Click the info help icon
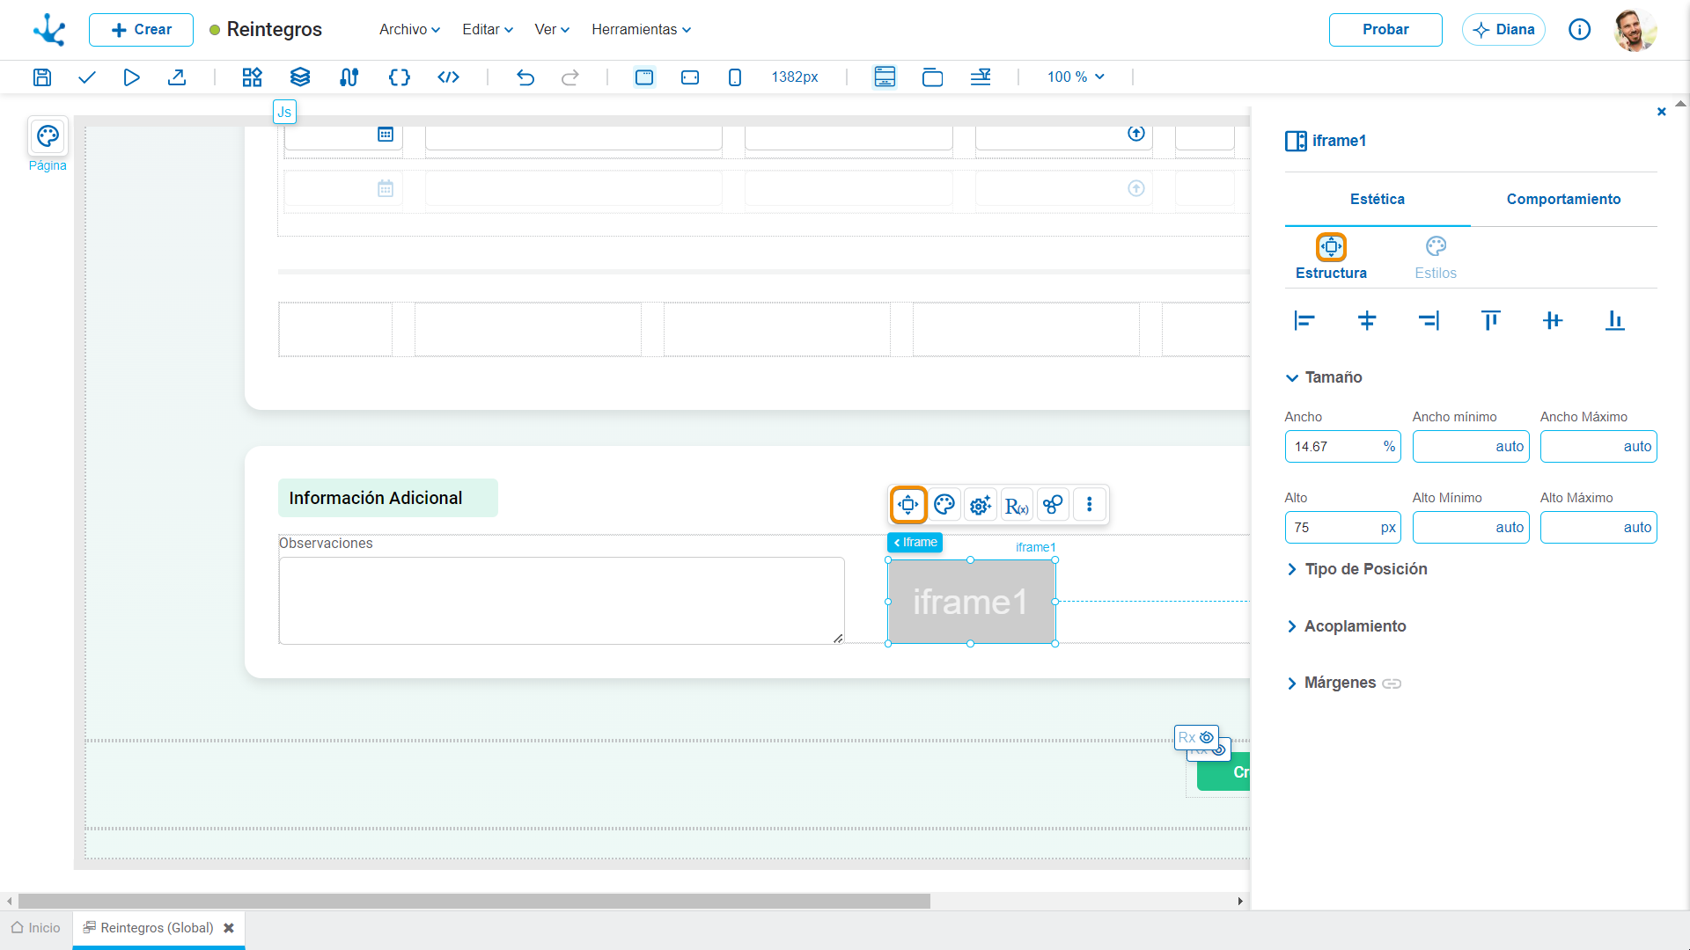Screen dimensions: 1690x950 pyautogui.click(x=1580, y=30)
